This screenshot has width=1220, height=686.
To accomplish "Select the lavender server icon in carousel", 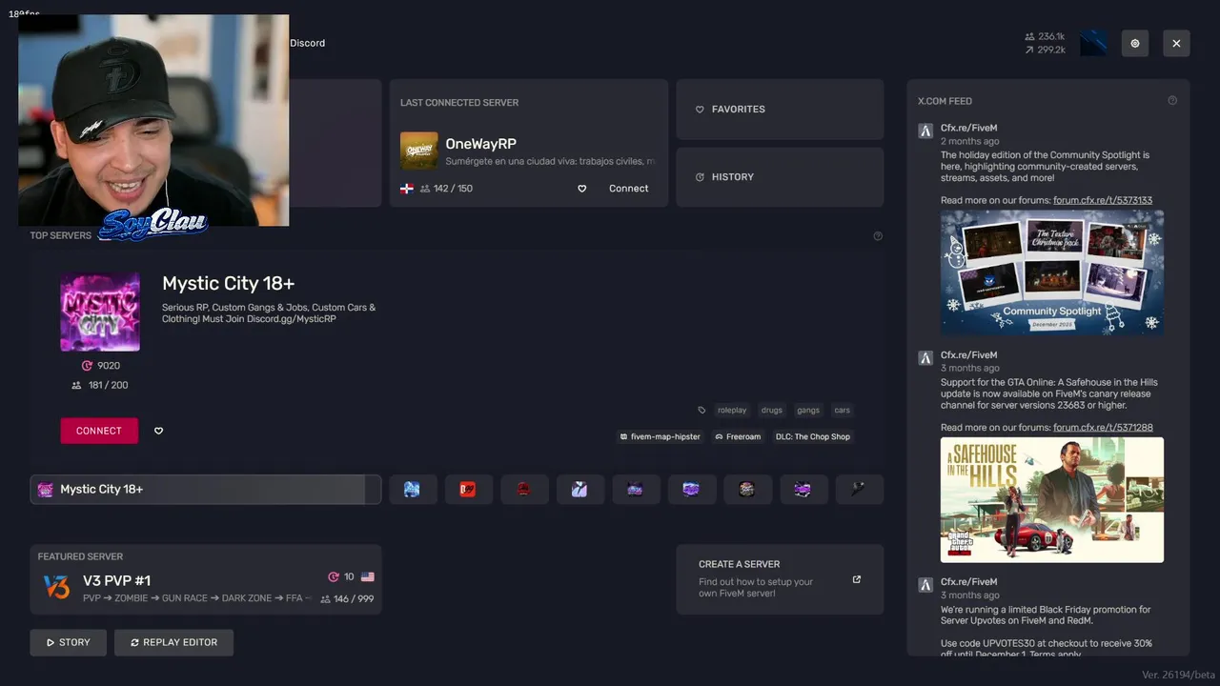I will tap(579, 490).
